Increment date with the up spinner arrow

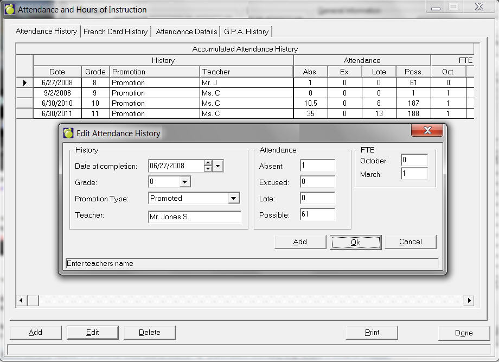click(208, 163)
